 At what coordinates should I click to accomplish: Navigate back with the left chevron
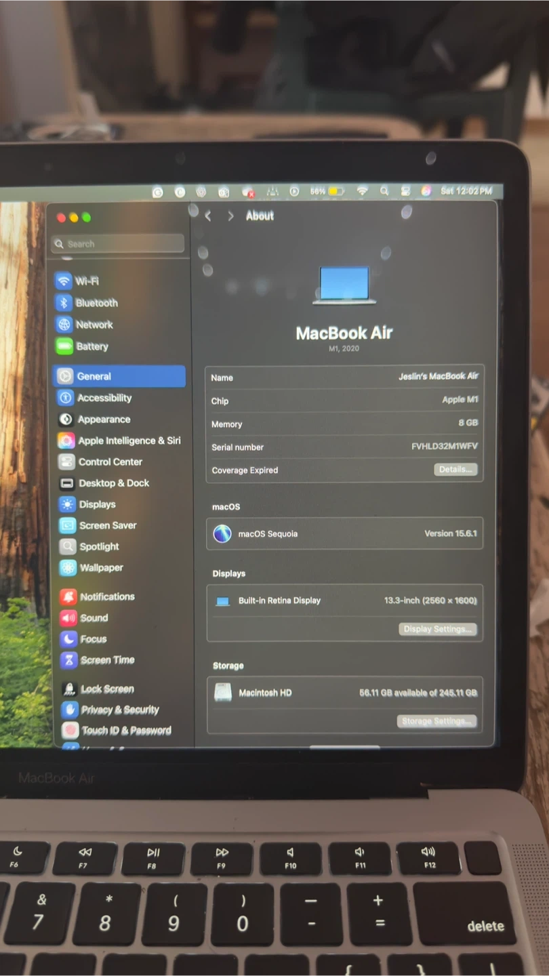(x=208, y=216)
